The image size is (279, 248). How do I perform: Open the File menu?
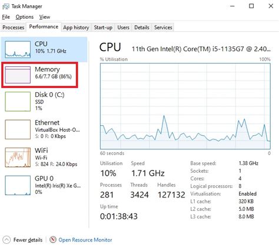pyautogui.click(x=6, y=17)
